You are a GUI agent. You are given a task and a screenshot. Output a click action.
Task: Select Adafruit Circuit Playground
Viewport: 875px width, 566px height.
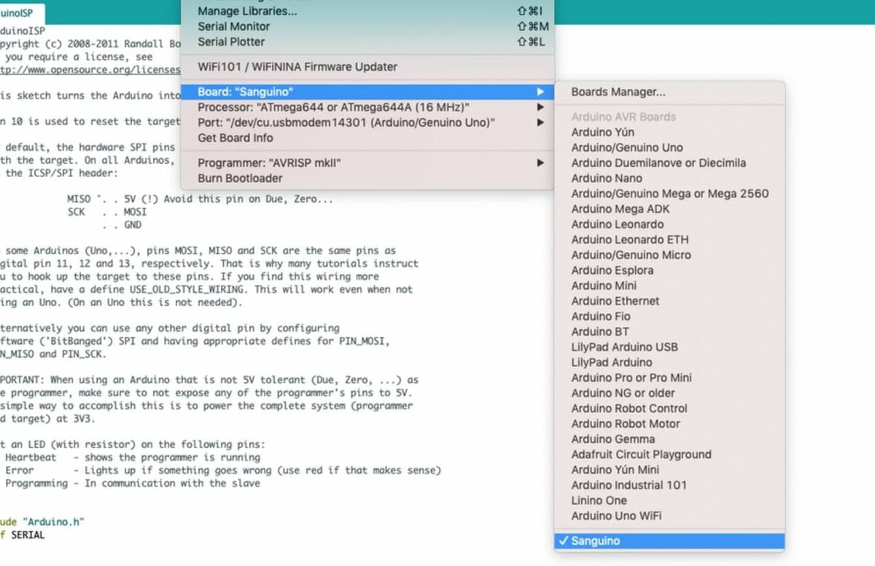(669, 453)
